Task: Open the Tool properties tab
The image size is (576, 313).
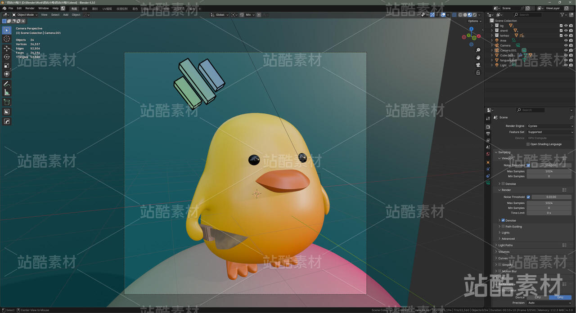Action: (488, 118)
